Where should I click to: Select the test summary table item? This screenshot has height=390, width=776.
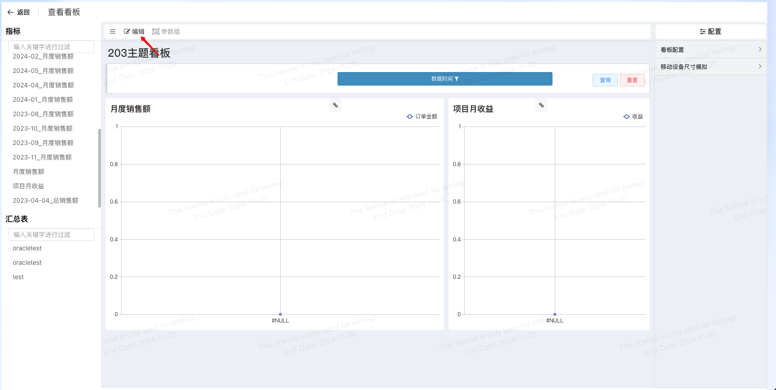coord(18,277)
